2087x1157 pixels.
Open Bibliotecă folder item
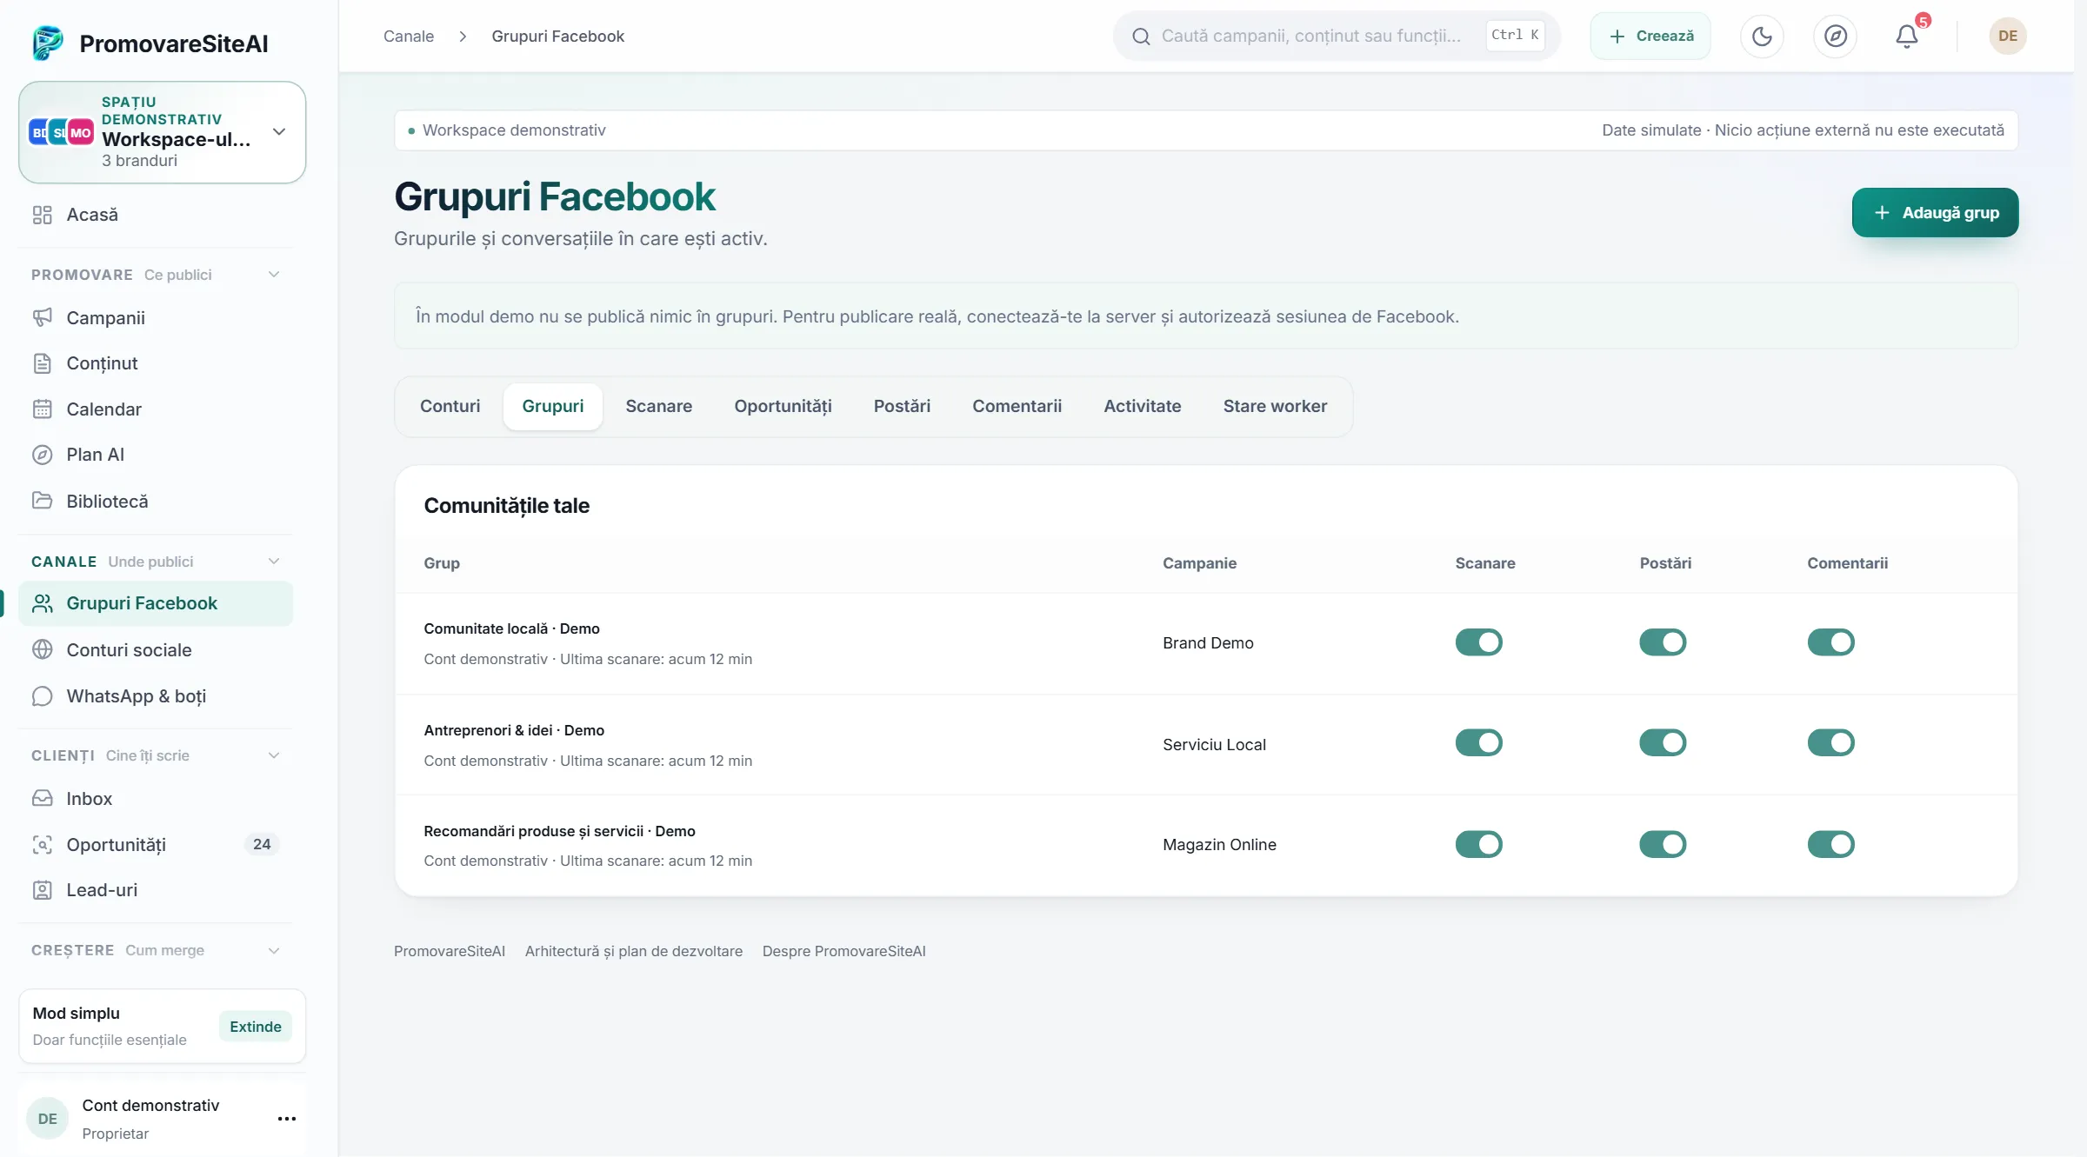coord(156,502)
